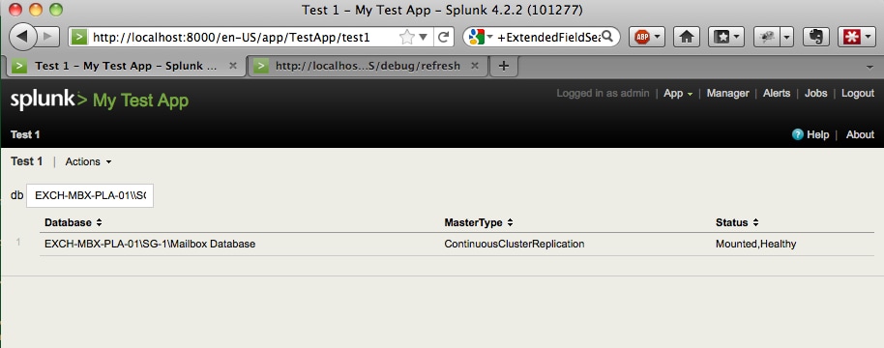Open the Manager link

tap(728, 94)
